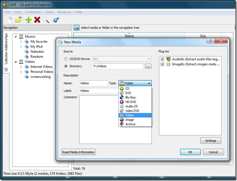Open the Help menu
The width and height of the screenshot is (237, 181).
tap(79, 12)
